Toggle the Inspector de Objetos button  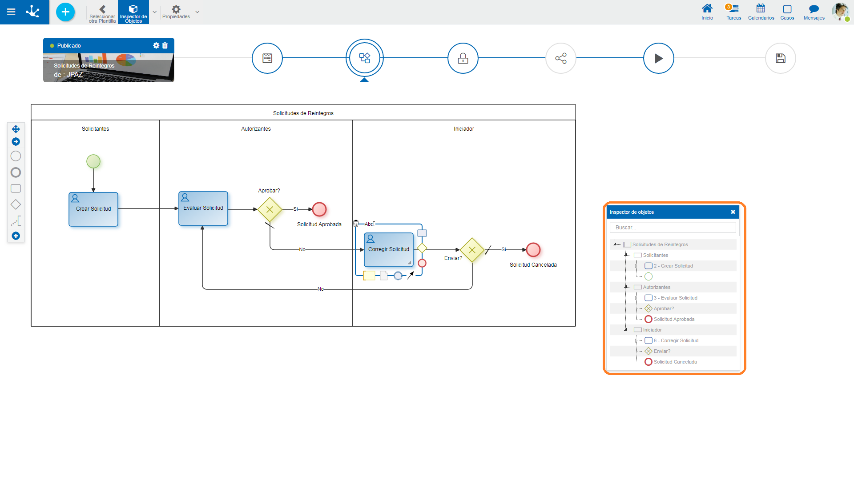click(133, 12)
